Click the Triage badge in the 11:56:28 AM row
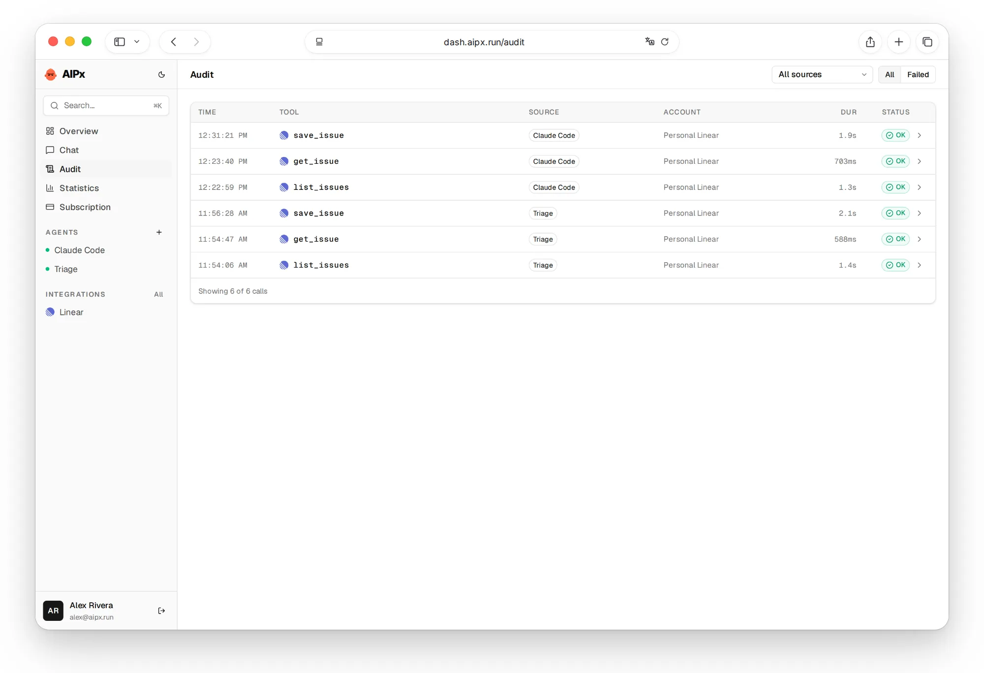The image size is (984, 673). pos(543,213)
